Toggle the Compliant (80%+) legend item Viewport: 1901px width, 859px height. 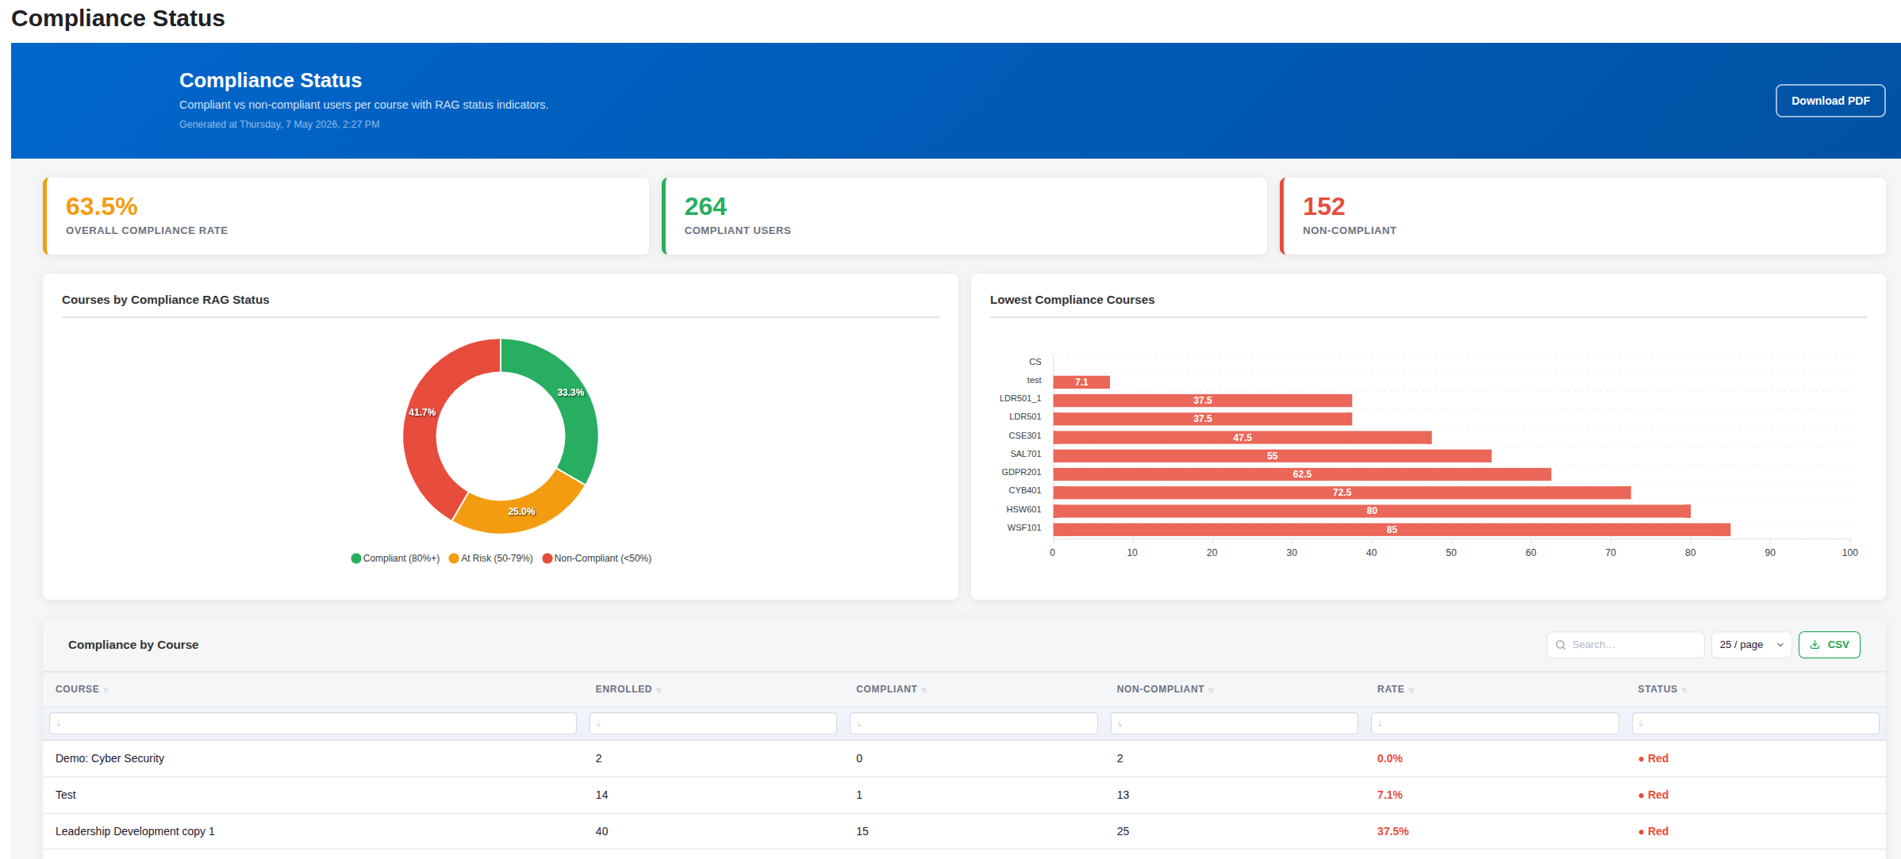pos(395,558)
